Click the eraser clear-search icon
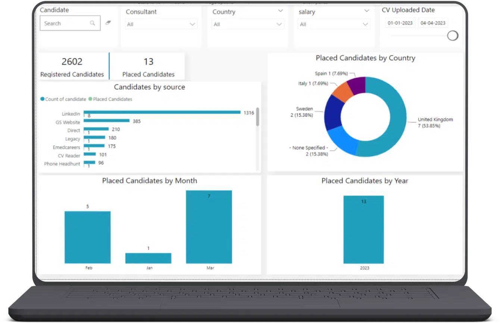 click(x=108, y=23)
